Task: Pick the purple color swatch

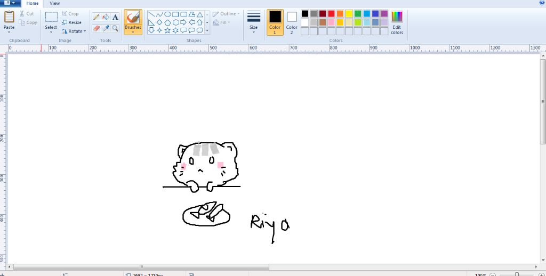Action: (x=384, y=13)
